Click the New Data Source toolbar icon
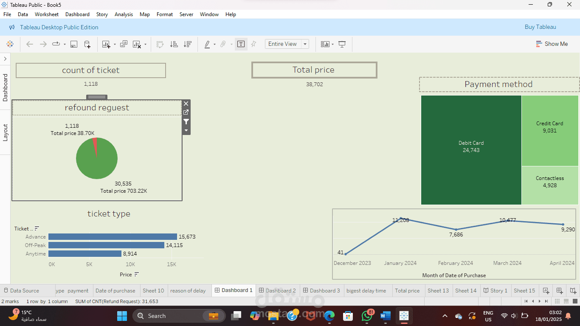The width and height of the screenshot is (580, 326). (87, 44)
